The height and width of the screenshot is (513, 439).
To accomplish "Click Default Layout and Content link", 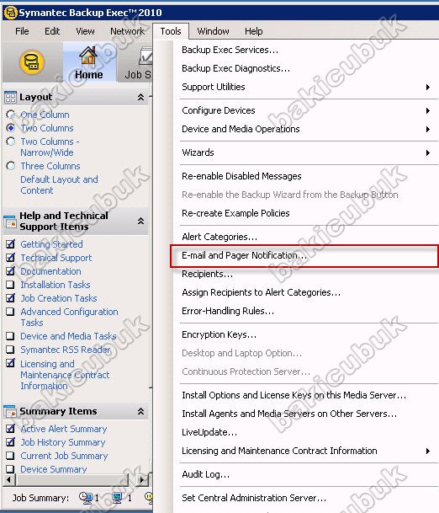I will (x=59, y=184).
